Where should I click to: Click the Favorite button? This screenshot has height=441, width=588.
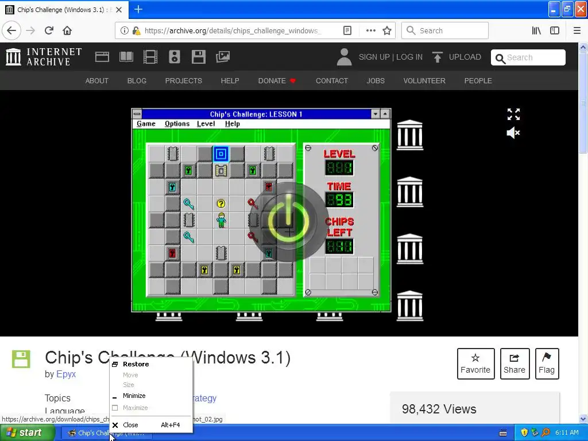(475, 363)
